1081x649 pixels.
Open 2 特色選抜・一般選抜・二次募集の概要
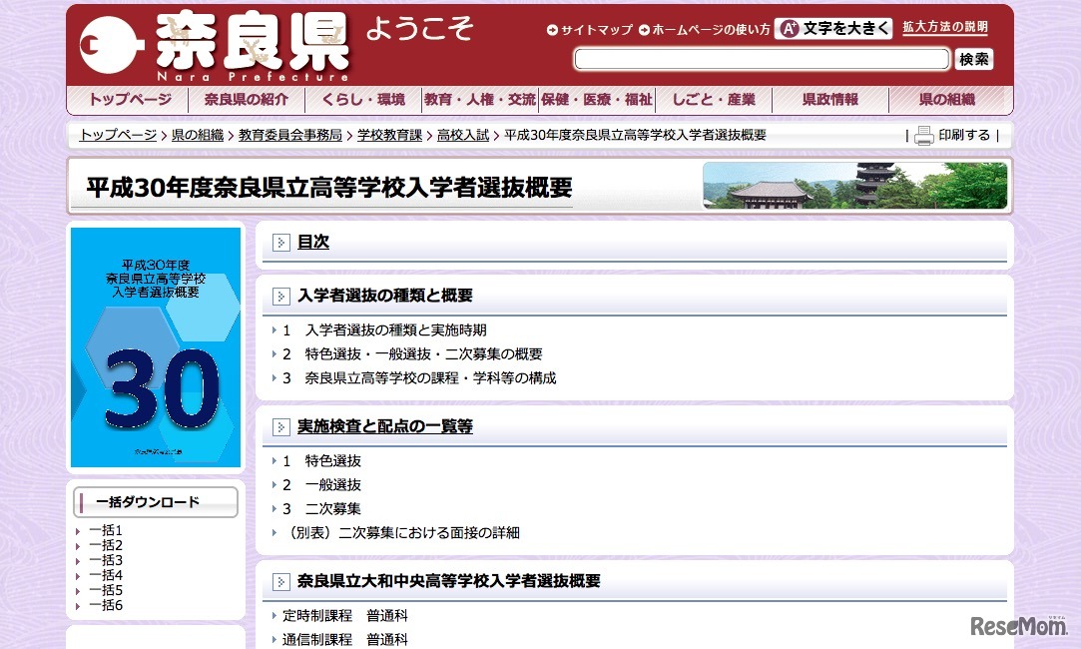pos(412,354)
